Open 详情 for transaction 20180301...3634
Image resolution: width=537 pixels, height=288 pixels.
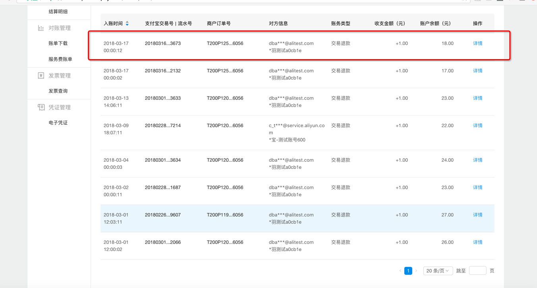(478, 160)
